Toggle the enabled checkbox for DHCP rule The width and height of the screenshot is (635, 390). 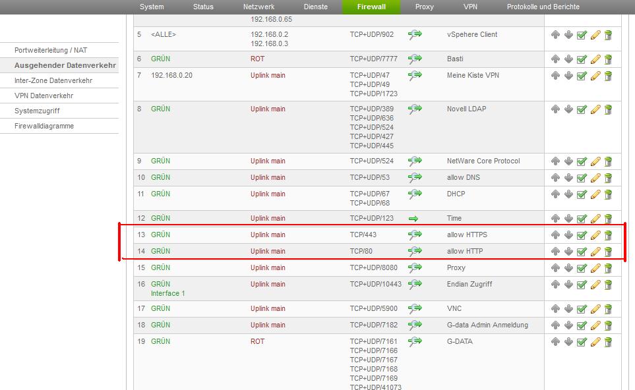[x=582, y=194]
